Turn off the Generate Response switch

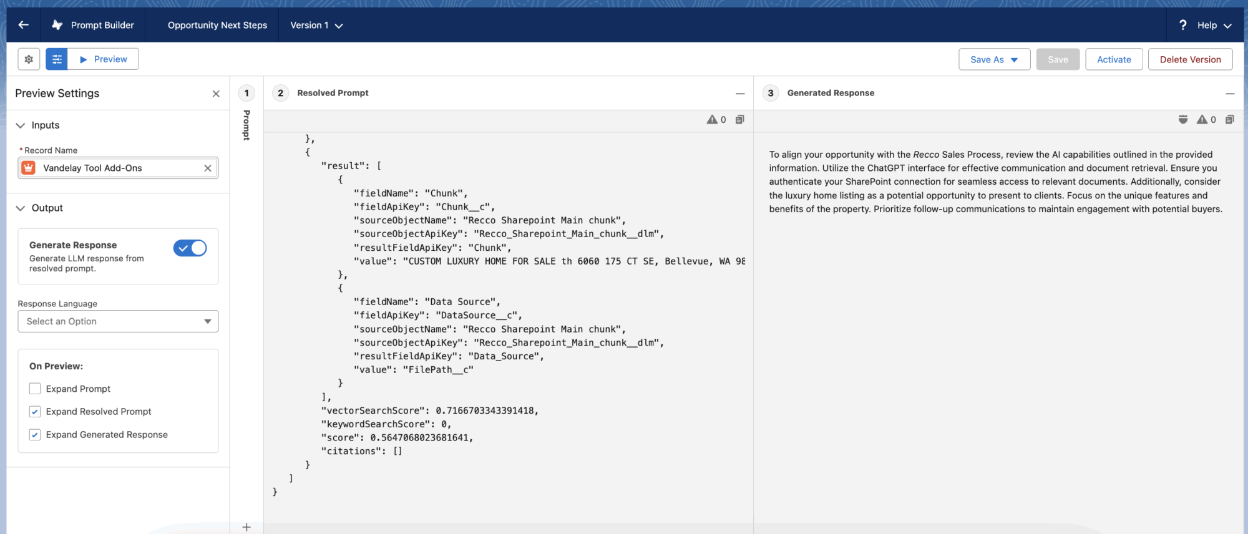point(190,248)
